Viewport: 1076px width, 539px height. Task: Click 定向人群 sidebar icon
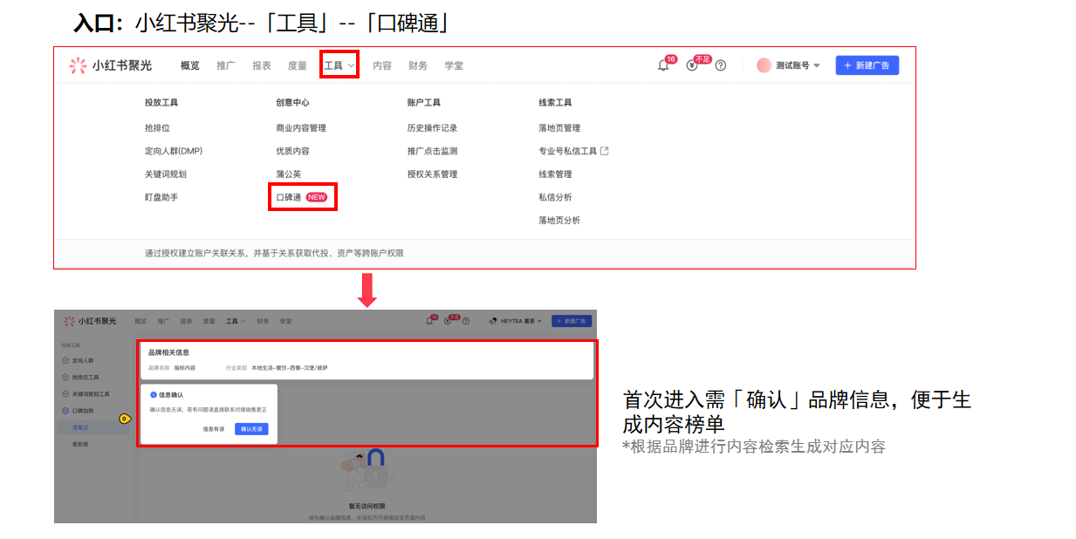[x=65, y=360]
